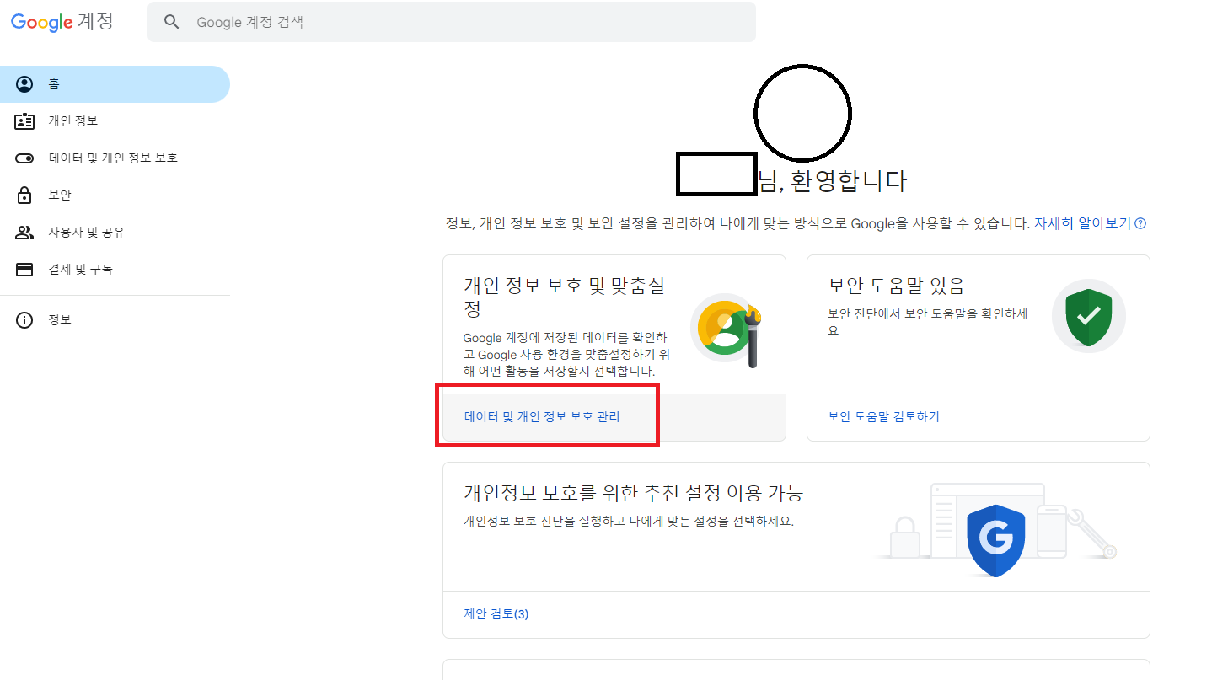The height and width of the screenshot is (680, 1228).
Task: Click the 보안 lock icon
Action: tap(24, 195)
